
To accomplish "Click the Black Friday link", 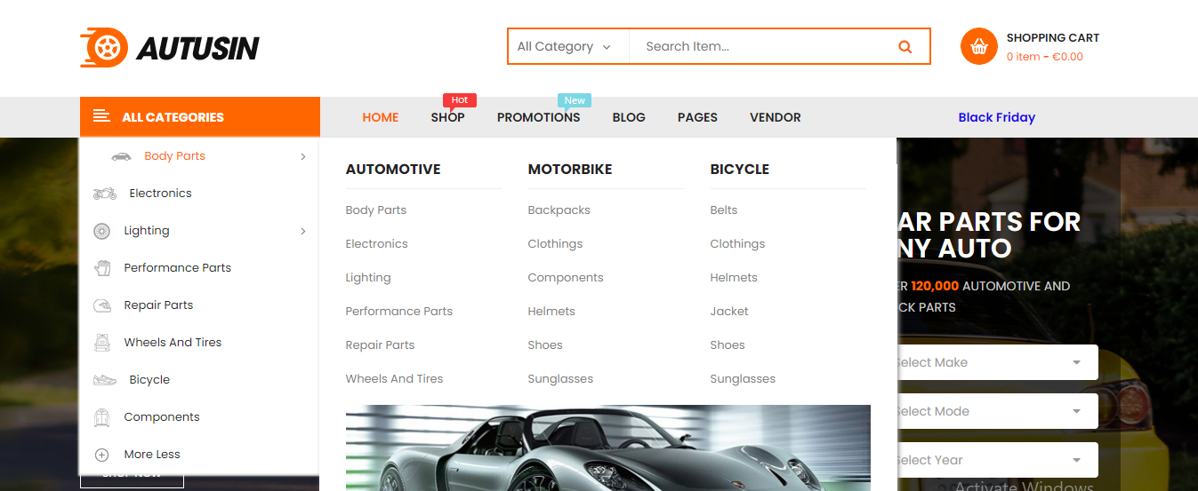I will [x=997, y=117].
